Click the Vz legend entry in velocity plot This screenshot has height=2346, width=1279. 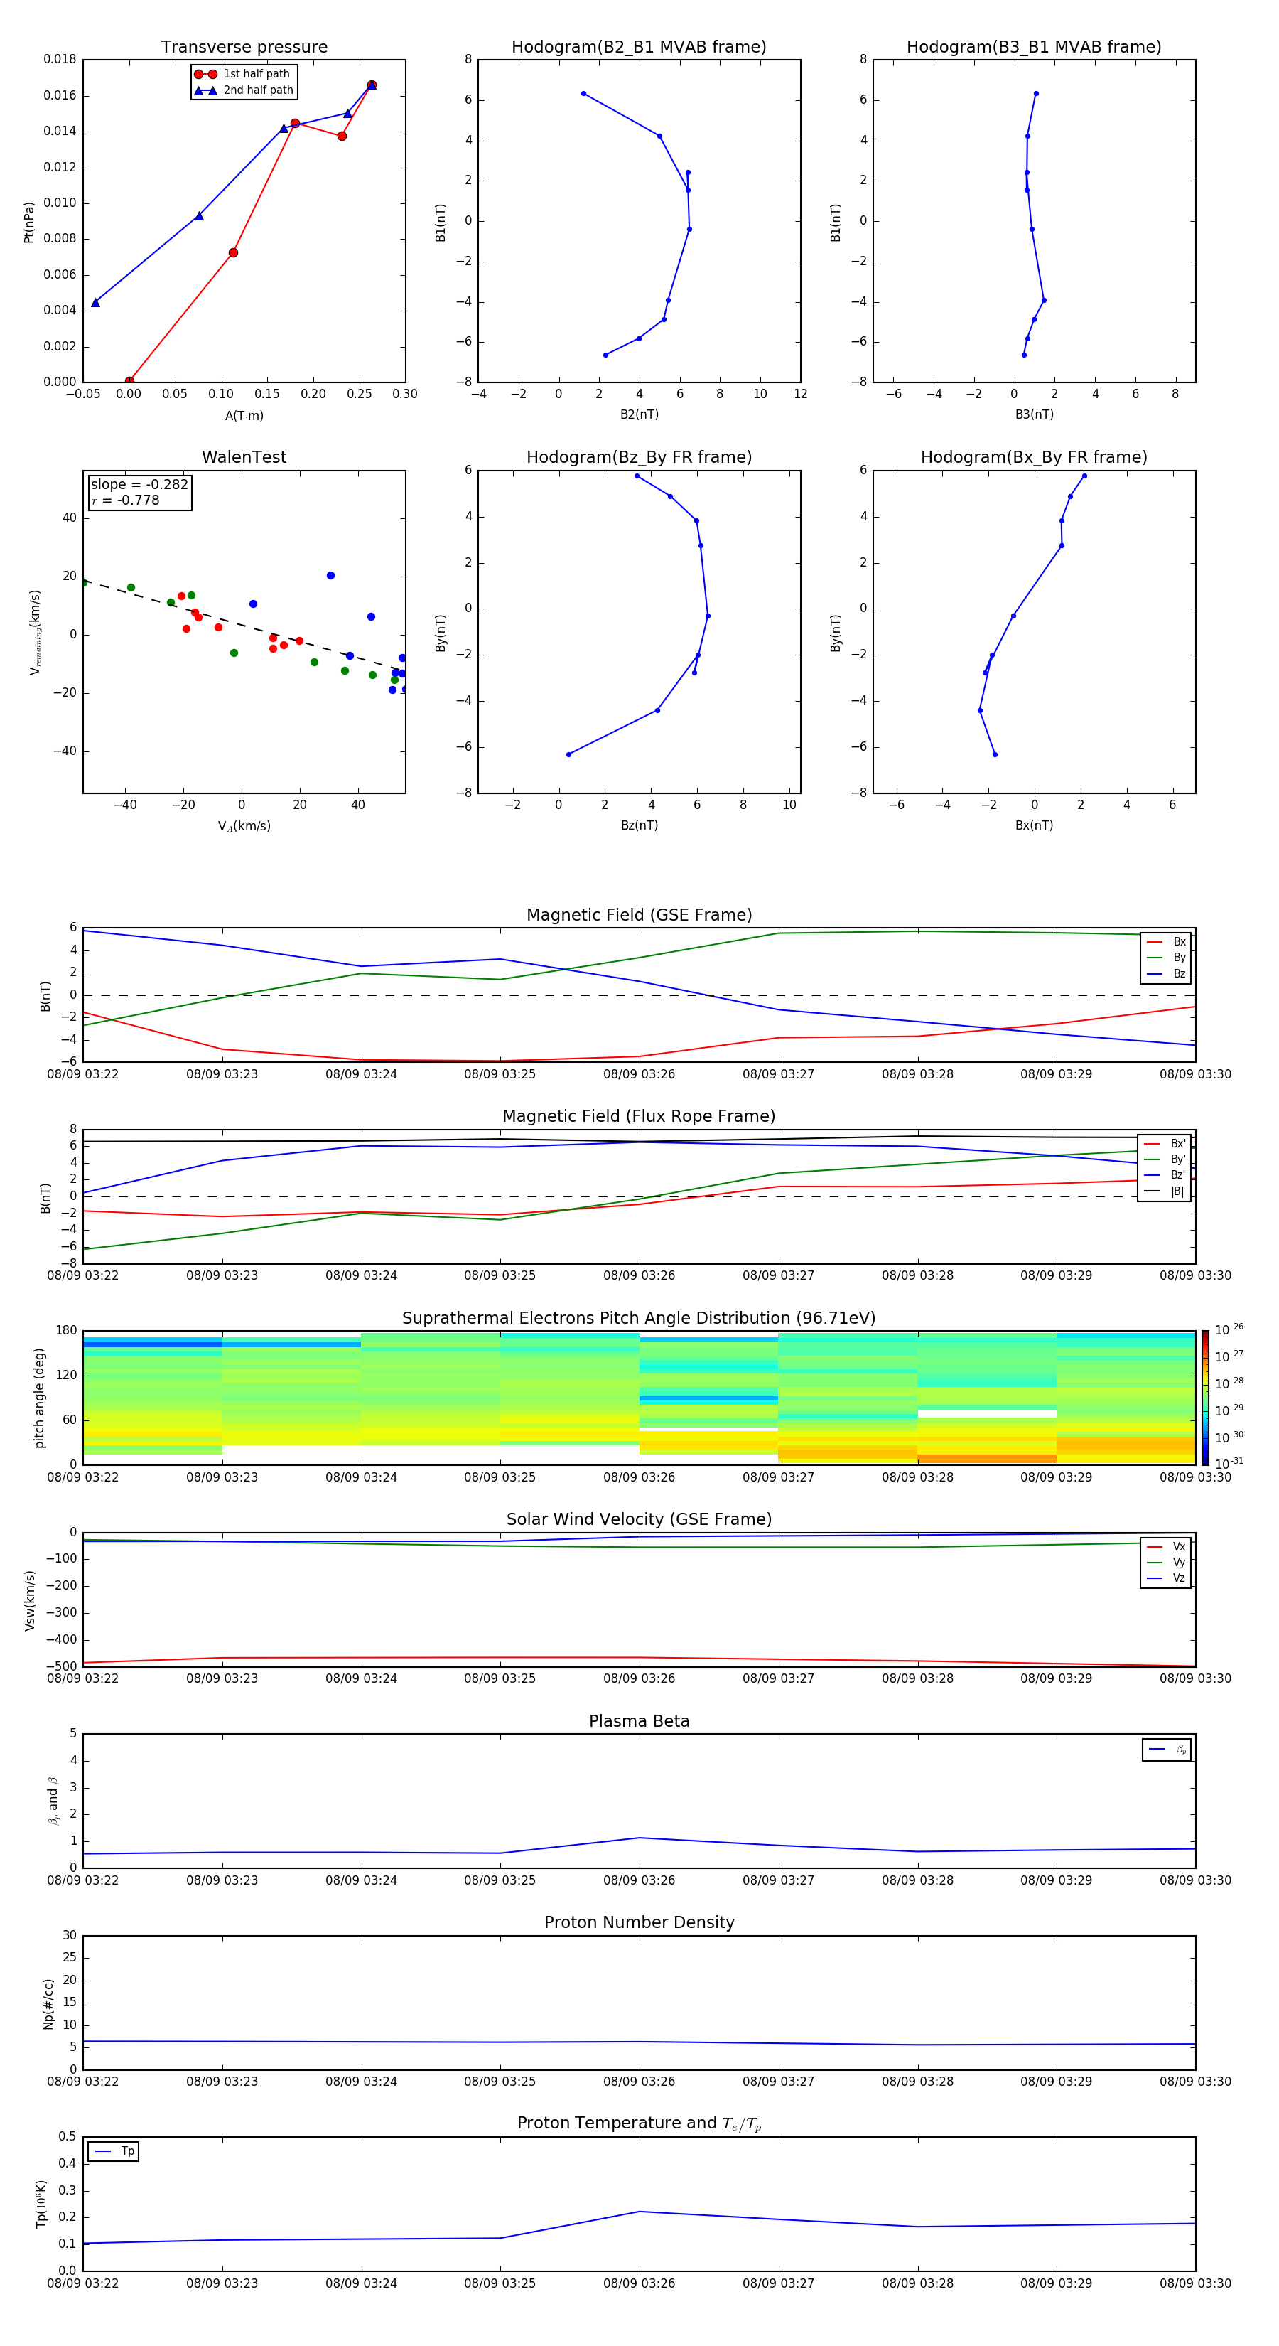pos(1166,1578)
